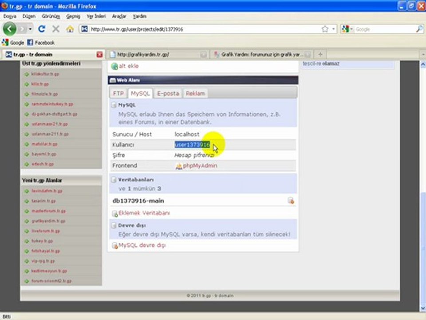The width and height of the screenshot is (426, 320).
Task: Go back with the green back arrow
Action: tap(10, 29)
